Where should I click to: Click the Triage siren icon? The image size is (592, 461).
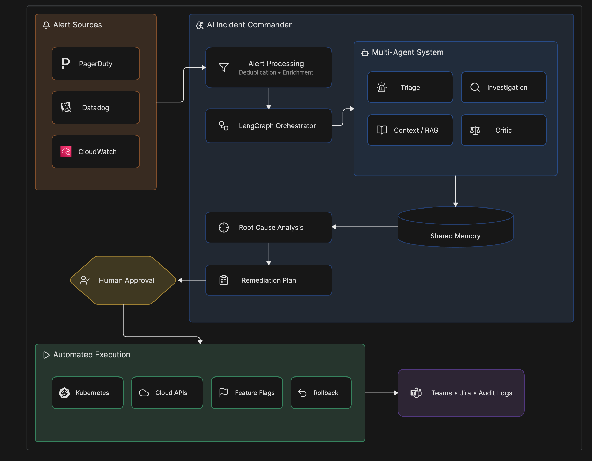pyautogui.click(x=382, y=87)
